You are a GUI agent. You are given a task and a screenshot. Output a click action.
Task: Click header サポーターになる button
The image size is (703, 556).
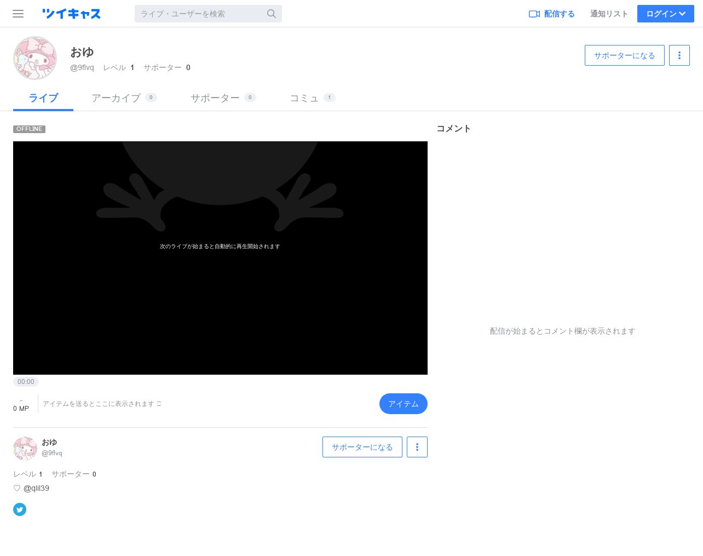coord(625,55)
